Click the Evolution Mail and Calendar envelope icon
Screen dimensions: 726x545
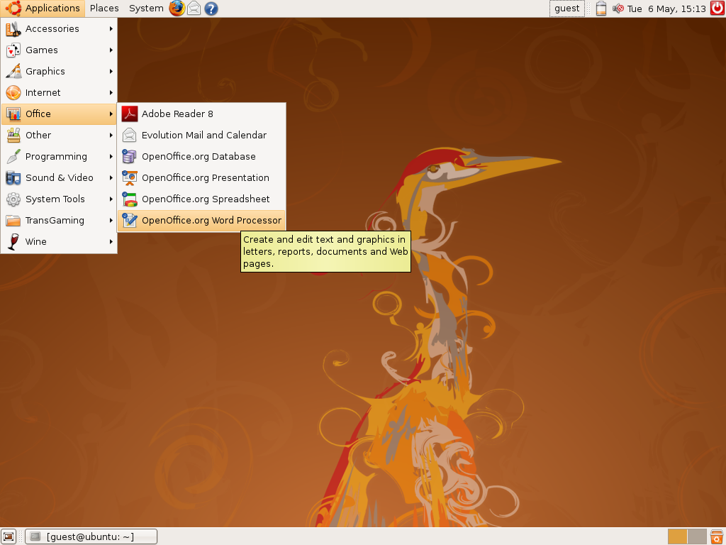coord(130,136)
